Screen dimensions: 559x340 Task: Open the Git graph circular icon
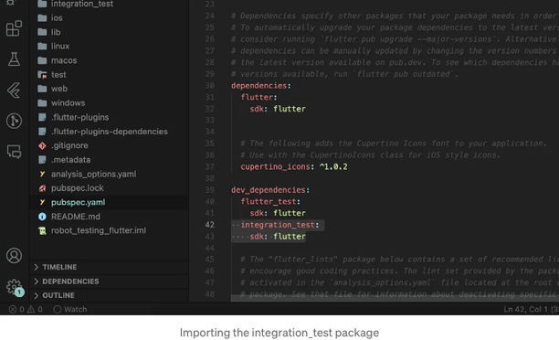click(14, 121)
